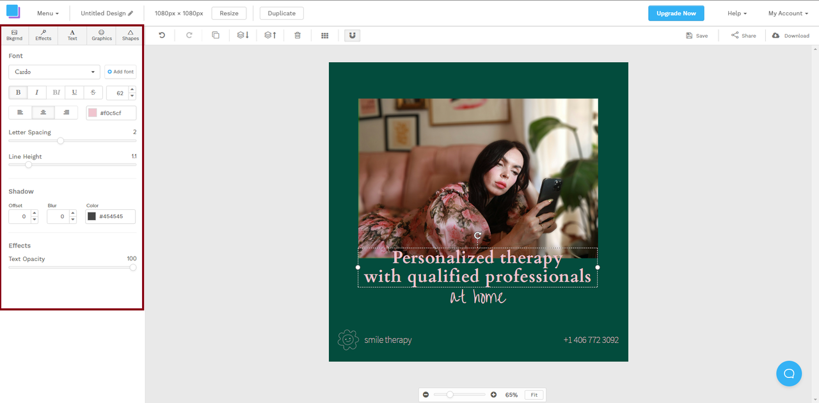This screenshot has height=403, width=819.
Task: Toggle bold formatting
Action: (18, 93)
